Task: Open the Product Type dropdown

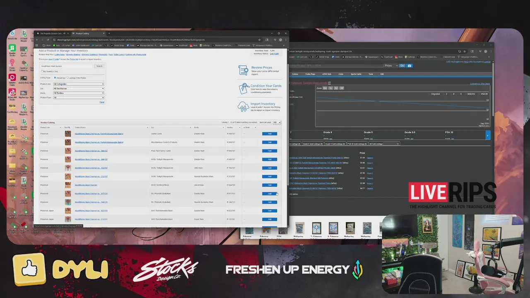Action: pyautogui.click(x=79, y=98)
